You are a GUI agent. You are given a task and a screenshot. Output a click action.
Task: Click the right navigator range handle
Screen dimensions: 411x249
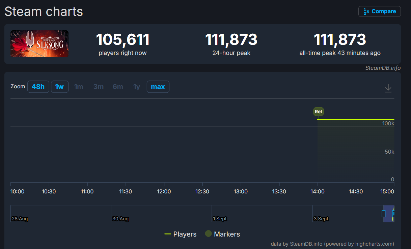point(393,214)
